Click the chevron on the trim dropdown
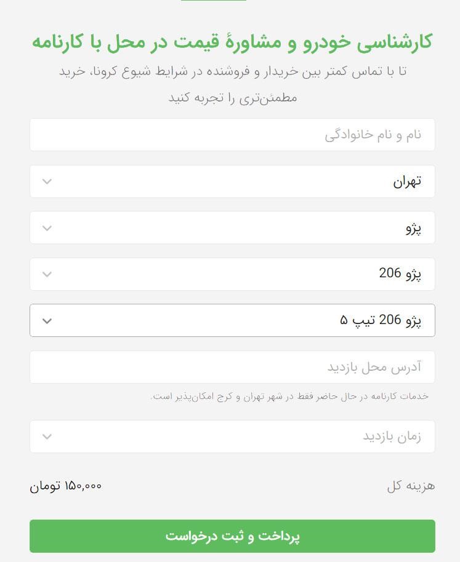 pyautogui.click(x=47, y=320)
